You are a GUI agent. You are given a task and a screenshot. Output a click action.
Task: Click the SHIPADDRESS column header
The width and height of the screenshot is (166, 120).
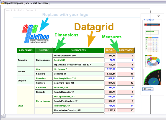[79, 50]
